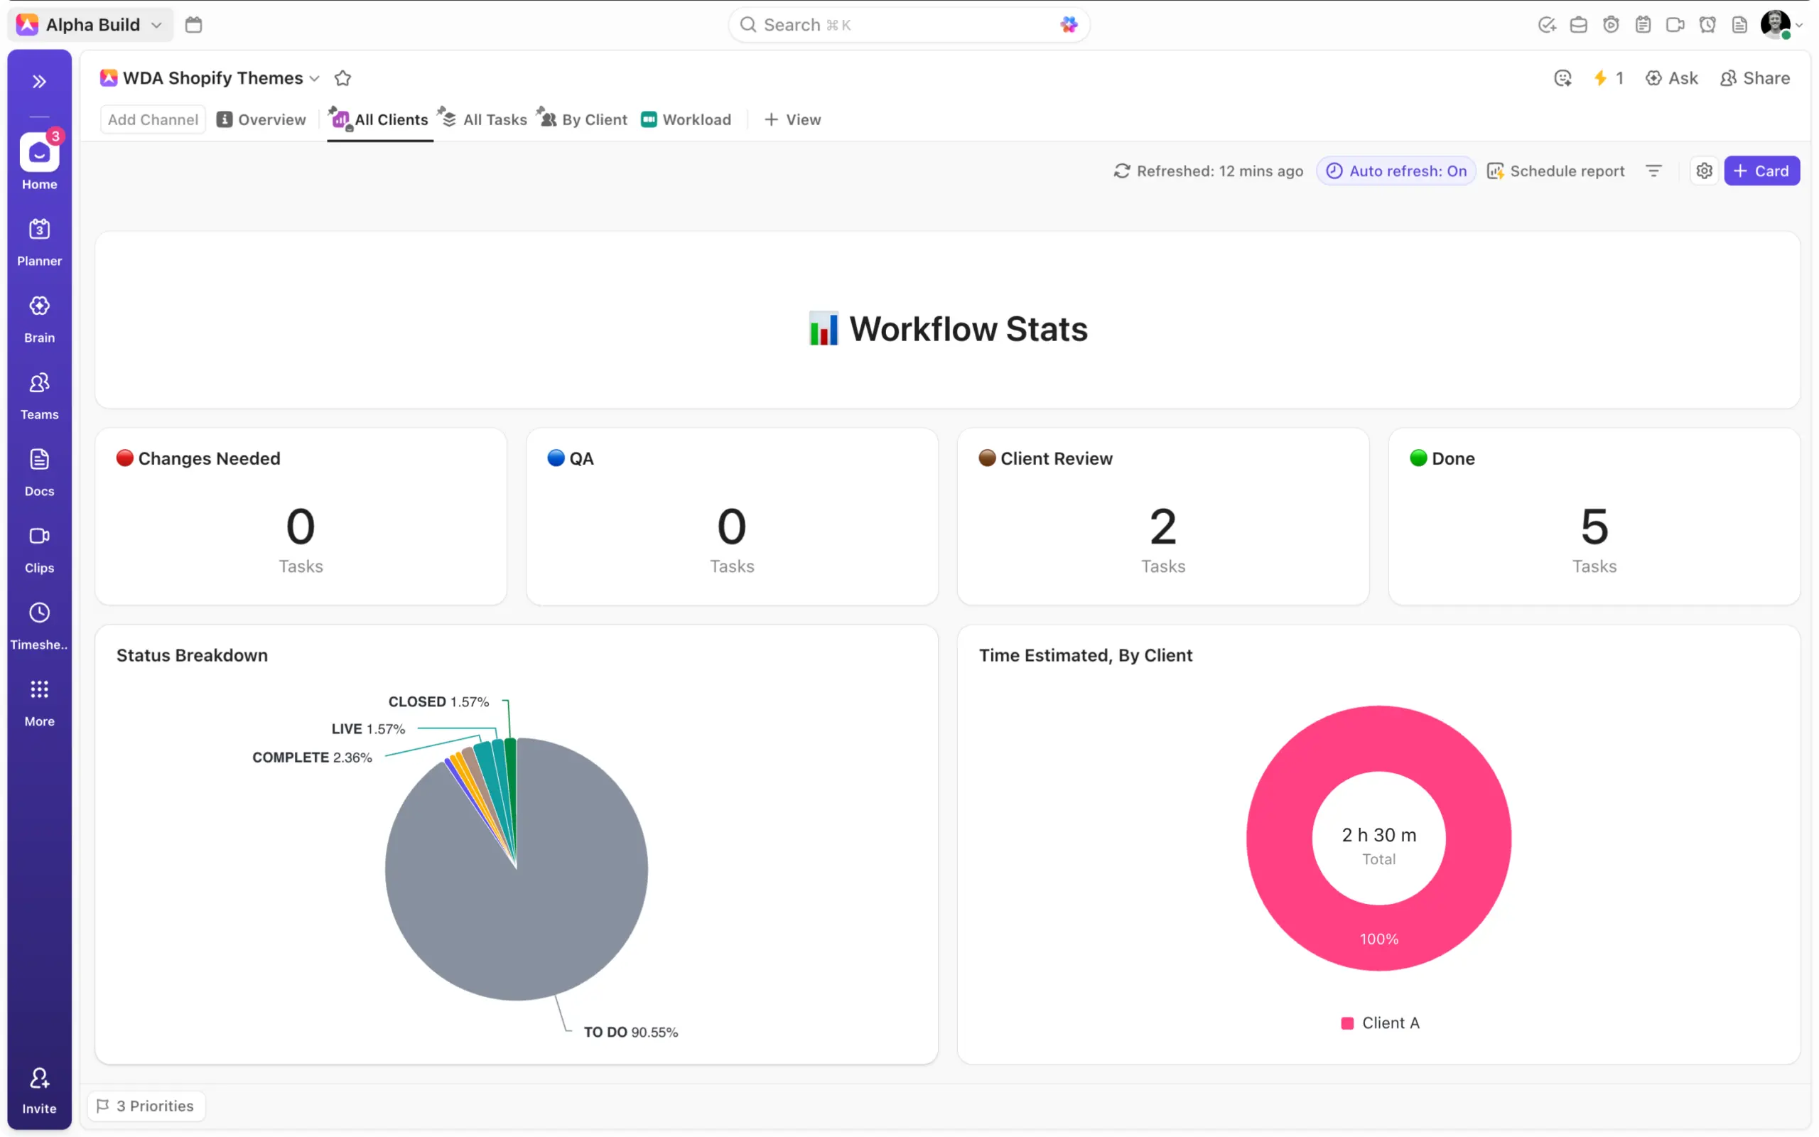Open Timesheets clock icon in sidebar
This screenshot has height=1137, width=1819.
click(x=39, y=613)
